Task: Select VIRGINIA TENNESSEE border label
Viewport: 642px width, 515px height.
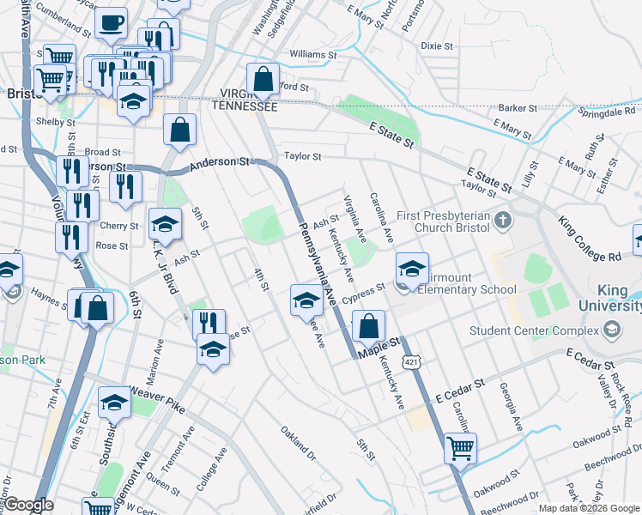Action: 245,100
